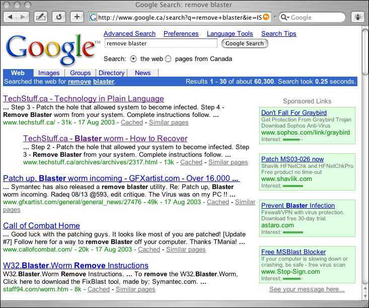Click the Google favicon in the address bar
The width and height of the screenshot is (369, 308).
point(93,17)
